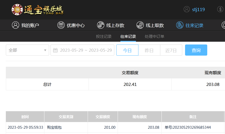Click the 线上存款 deposit icon
Image resolution: width=225 pixels, height=134 pixels.
coord(101,25)
